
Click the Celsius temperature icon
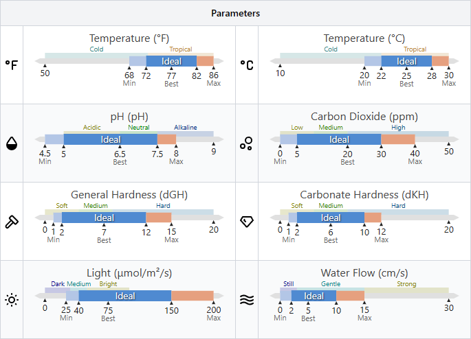pyautogui.click(x=246, y=65)
